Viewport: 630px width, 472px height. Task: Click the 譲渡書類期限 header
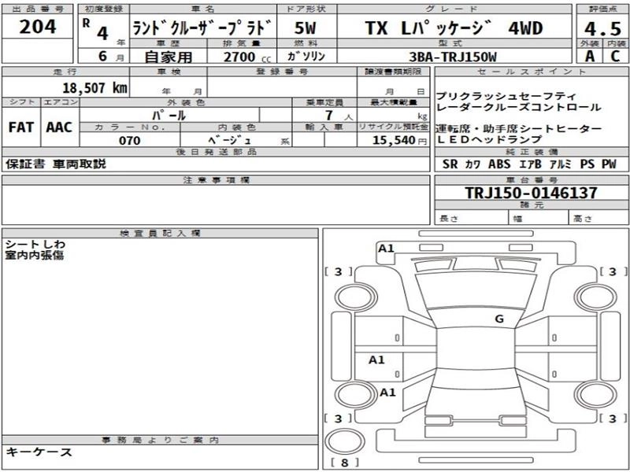pyautogui.click(x=393, y=72)
